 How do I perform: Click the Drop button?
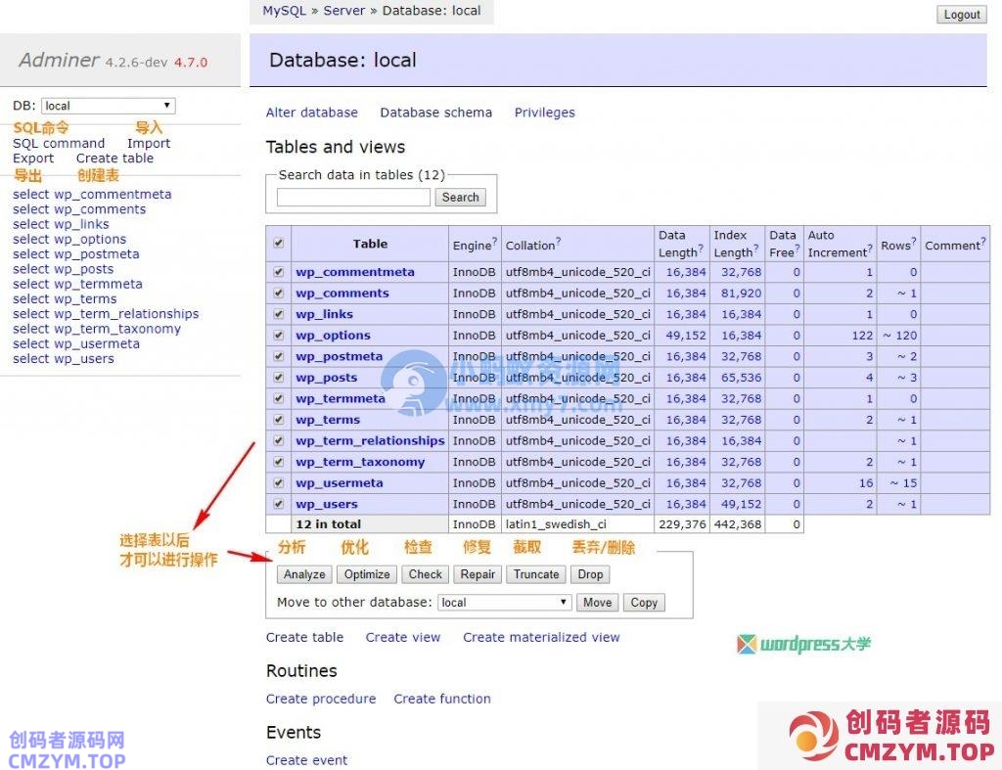point(590,575)
